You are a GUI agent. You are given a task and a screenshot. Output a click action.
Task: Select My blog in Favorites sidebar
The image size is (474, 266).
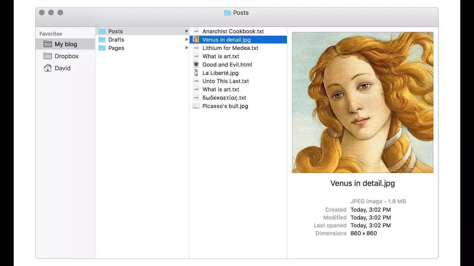(x=66, y=44)
